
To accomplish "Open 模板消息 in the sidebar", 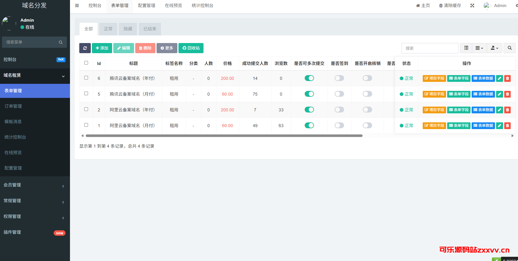I will [35, 122].
